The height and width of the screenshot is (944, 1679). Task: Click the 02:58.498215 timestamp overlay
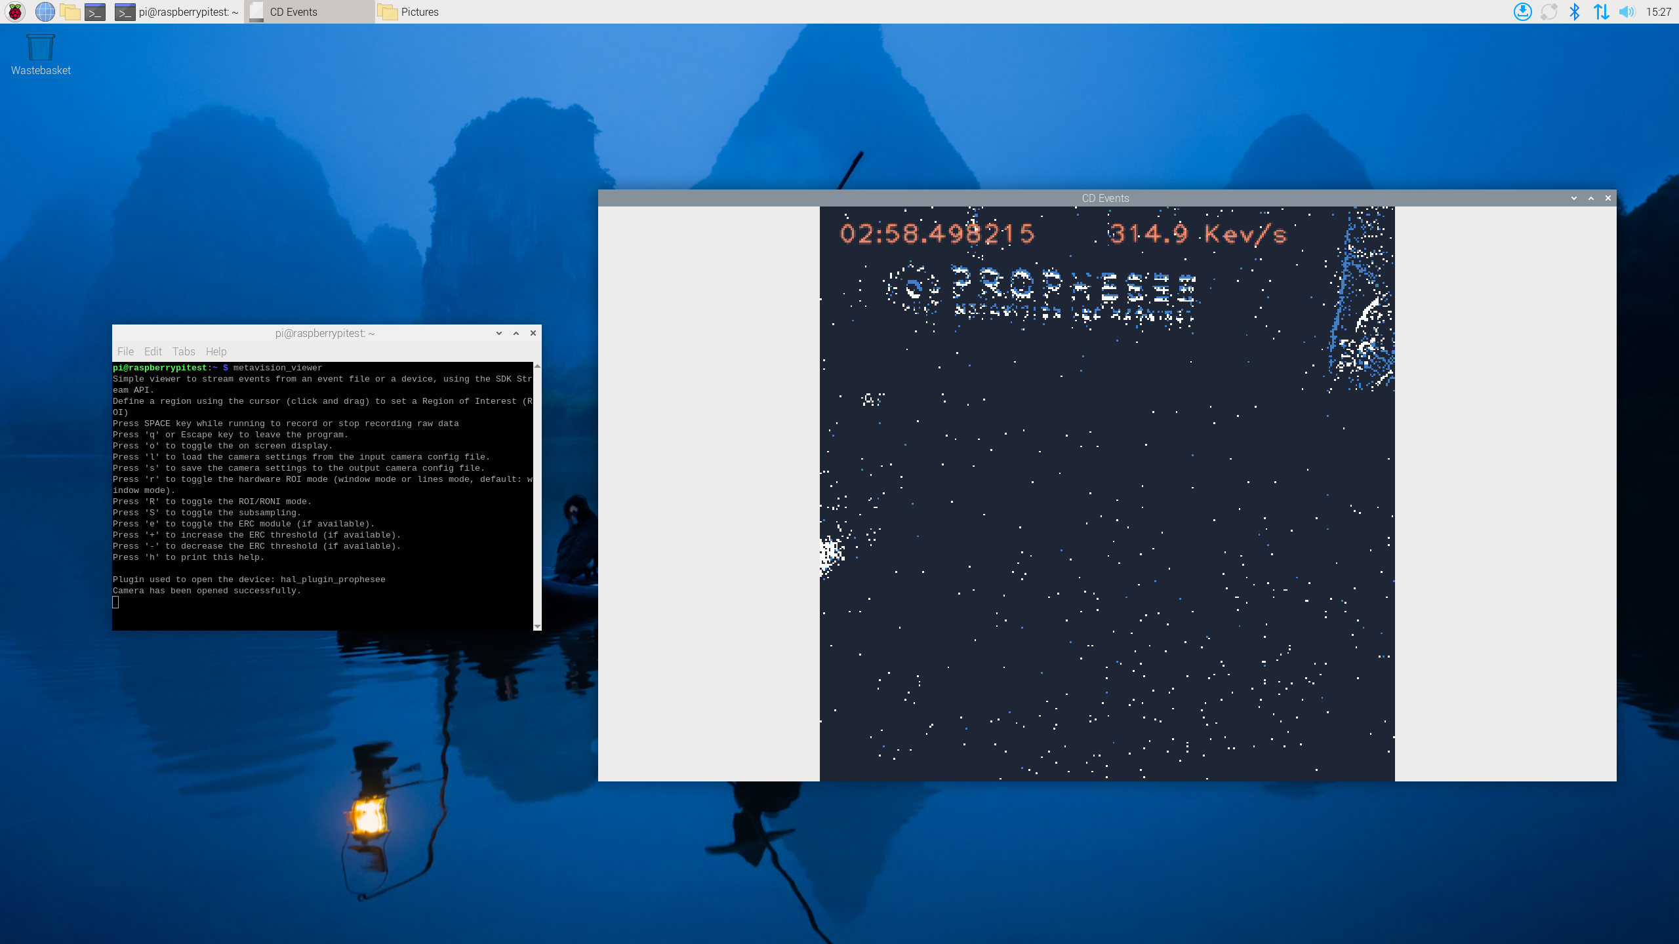tap(937, 233)
